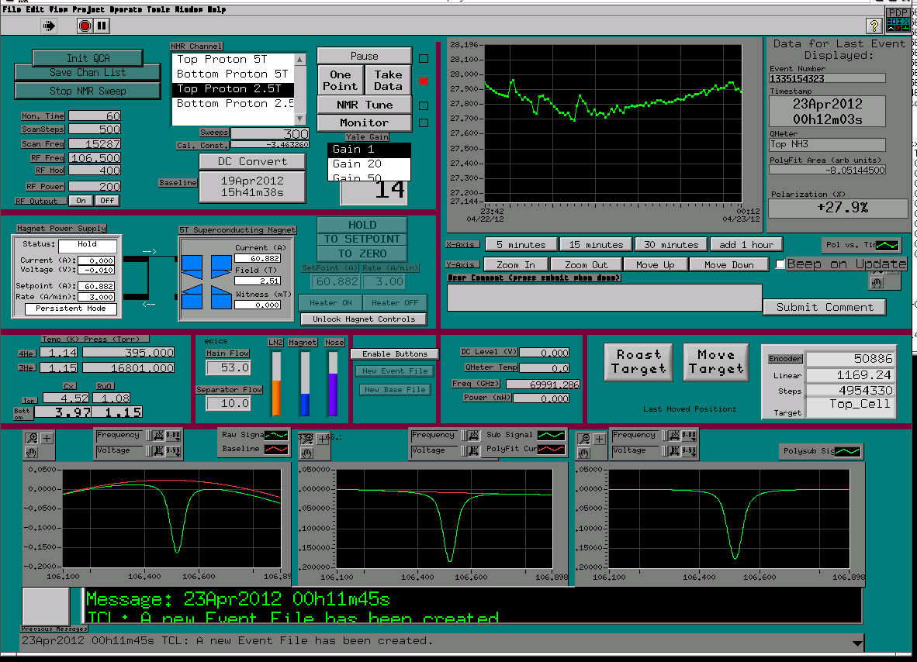917x662 pixels.
Task: Open context help with the question mark icon
Action: pos(874,26)
